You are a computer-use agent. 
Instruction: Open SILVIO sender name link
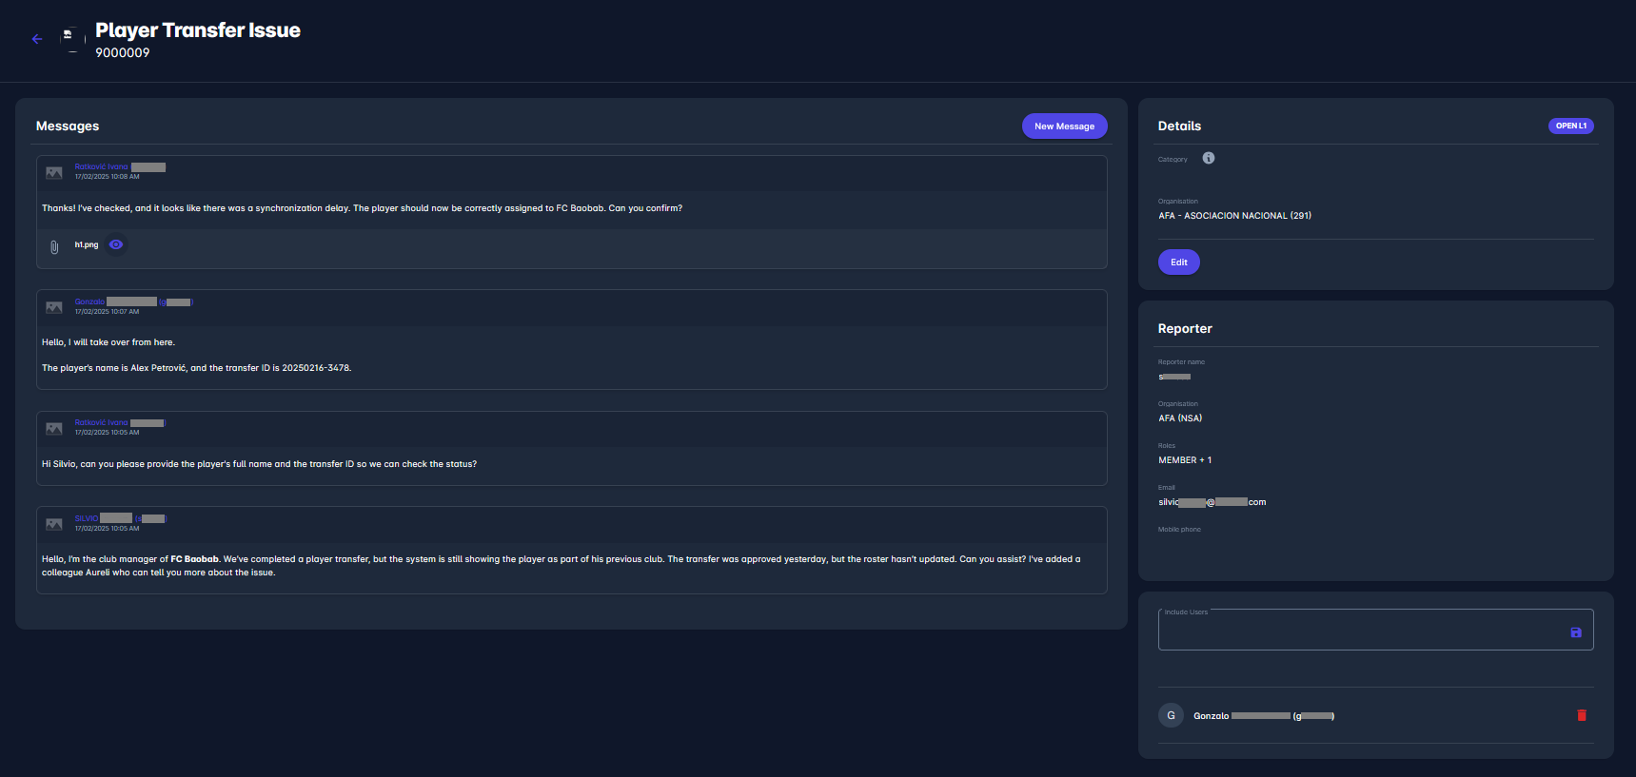(87, 518)
